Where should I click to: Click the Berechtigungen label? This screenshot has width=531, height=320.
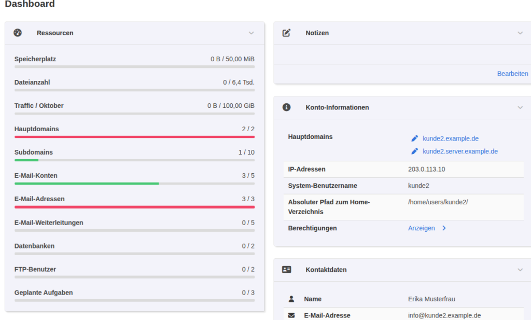click(312, 228)
